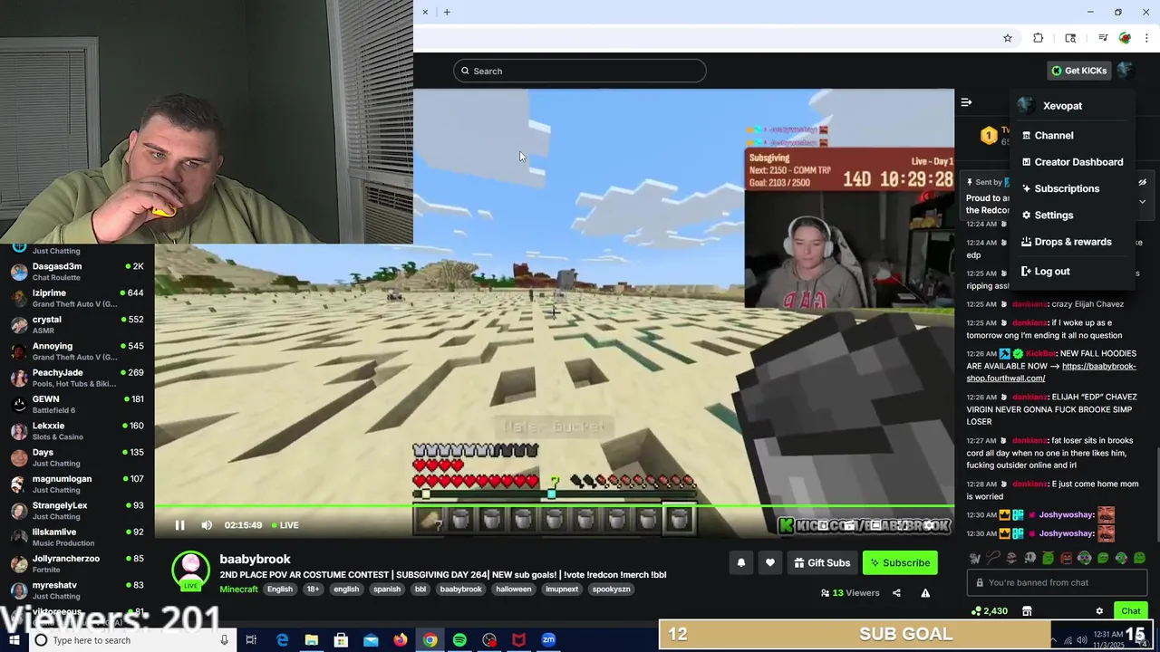
Task: Toggle the profile avatar menu
Action: [x=1125, y=71]
